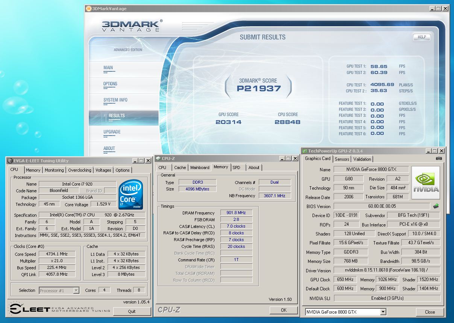This screenshot has width=454, height=323.
Task: Click the Core Voltage 1.529 V field
Action: 103,204
